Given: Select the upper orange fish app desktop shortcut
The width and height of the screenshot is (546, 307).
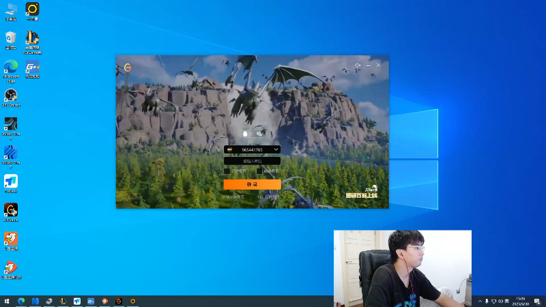Looking at the screenshot, I should click(x=11, y=242).
